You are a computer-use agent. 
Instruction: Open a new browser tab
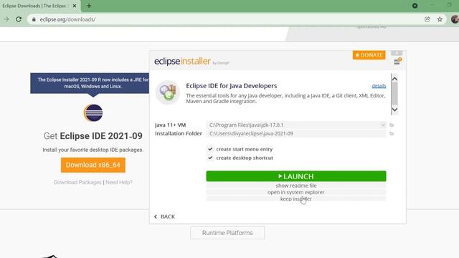(x=89, y=6)
